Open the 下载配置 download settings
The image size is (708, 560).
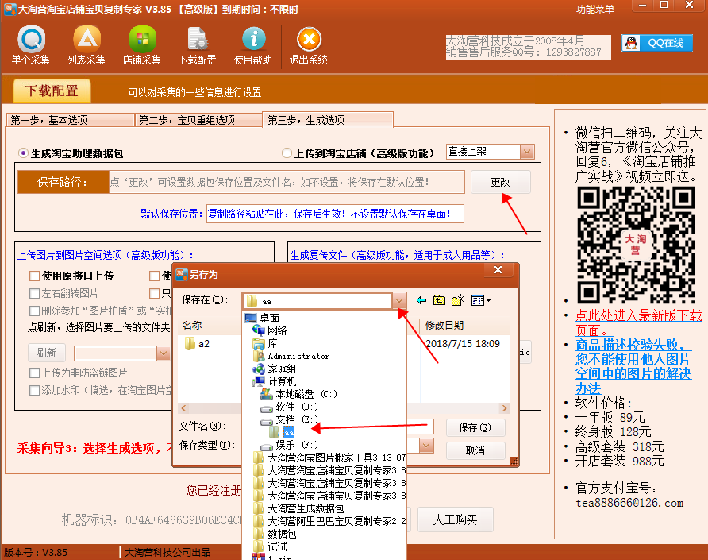tap(198, 45)
